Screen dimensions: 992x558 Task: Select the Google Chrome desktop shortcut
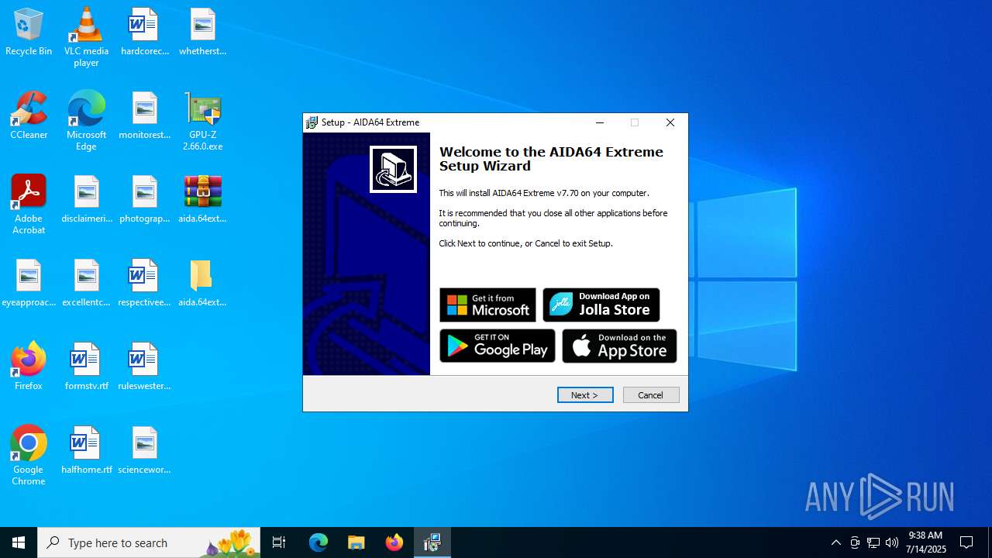[x=29, y=456]
